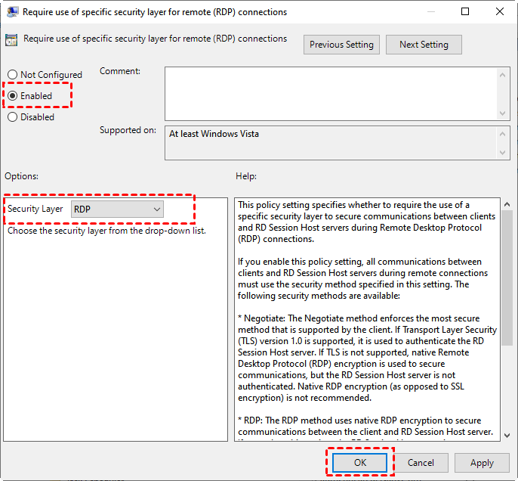Choose the Enabled radio option
This screenshot has width=518, height=481.
click(x=12, y=96)
